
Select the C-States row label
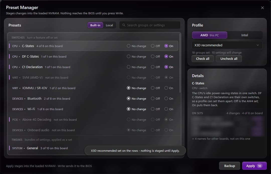[x=28, y=46]
